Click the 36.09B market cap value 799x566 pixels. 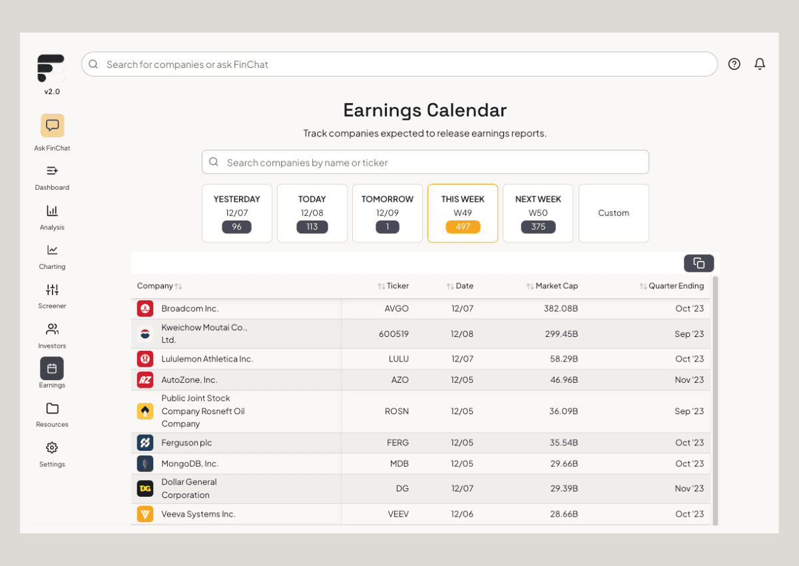point(563,412)
